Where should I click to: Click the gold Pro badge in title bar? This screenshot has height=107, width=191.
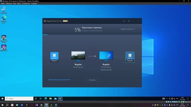point(65,21)
